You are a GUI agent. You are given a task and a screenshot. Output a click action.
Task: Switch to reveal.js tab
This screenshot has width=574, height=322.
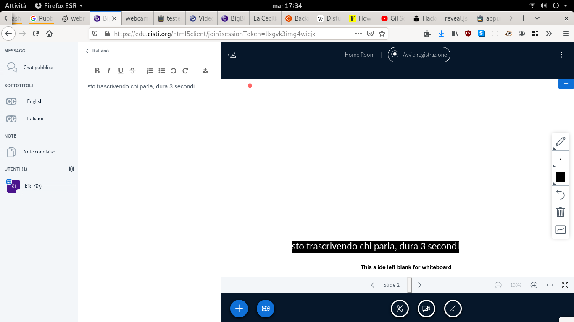(456, 18)
